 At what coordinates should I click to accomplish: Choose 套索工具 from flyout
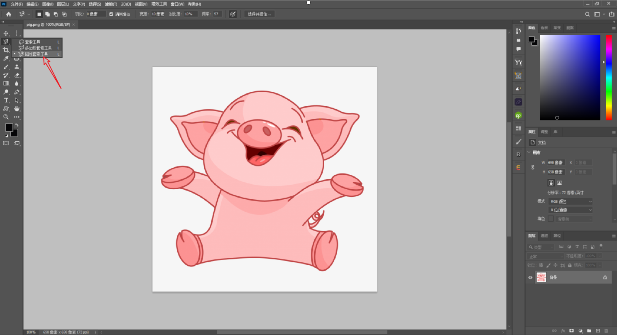pos(33,42)
